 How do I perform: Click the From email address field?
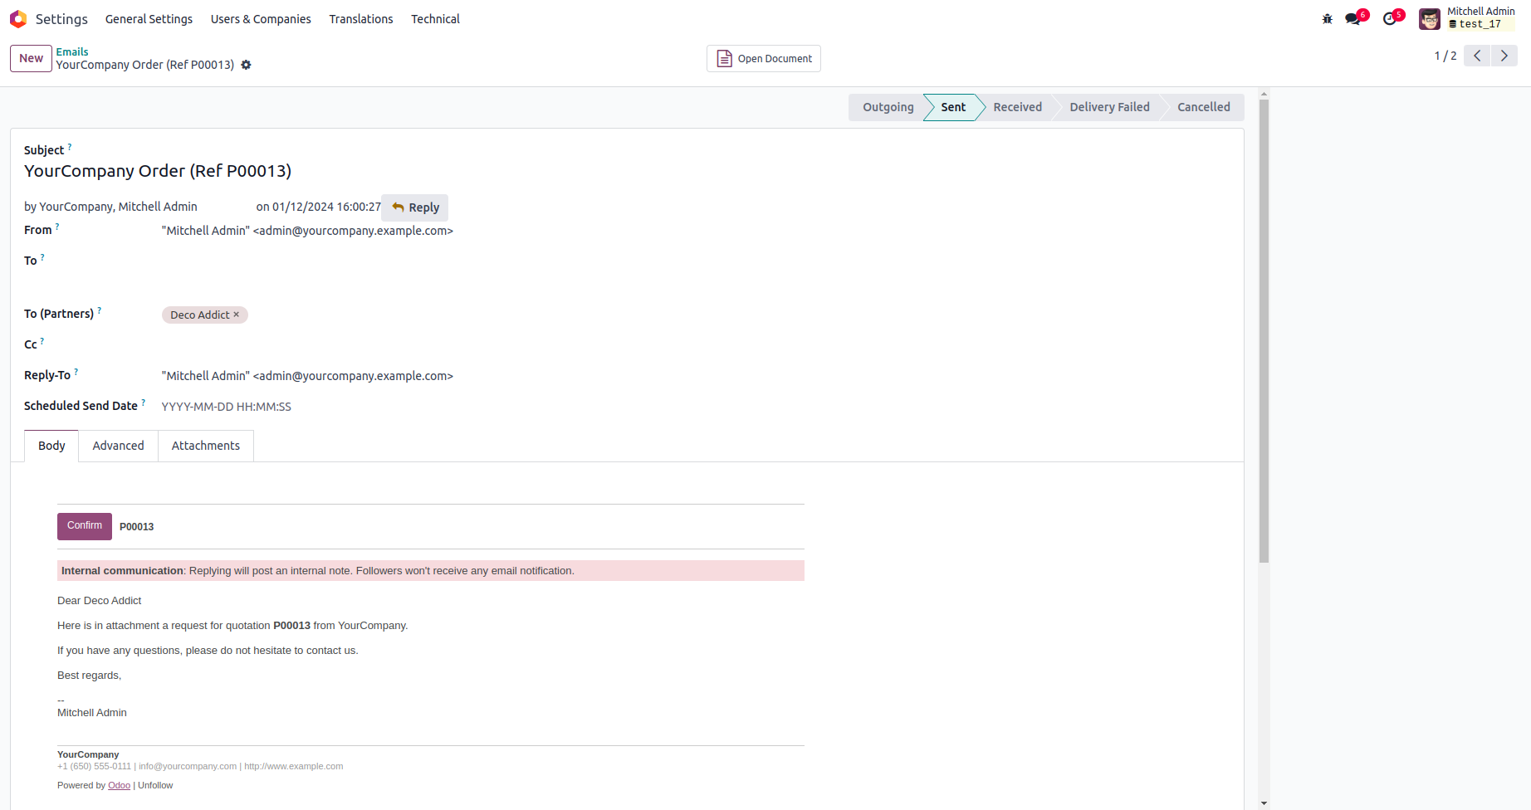click(307, 231)
